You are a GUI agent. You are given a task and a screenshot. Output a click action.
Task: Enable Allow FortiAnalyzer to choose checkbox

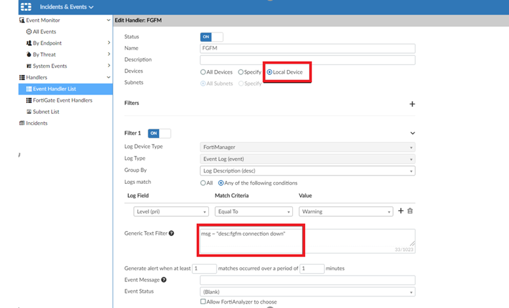(x=203, y=302)
